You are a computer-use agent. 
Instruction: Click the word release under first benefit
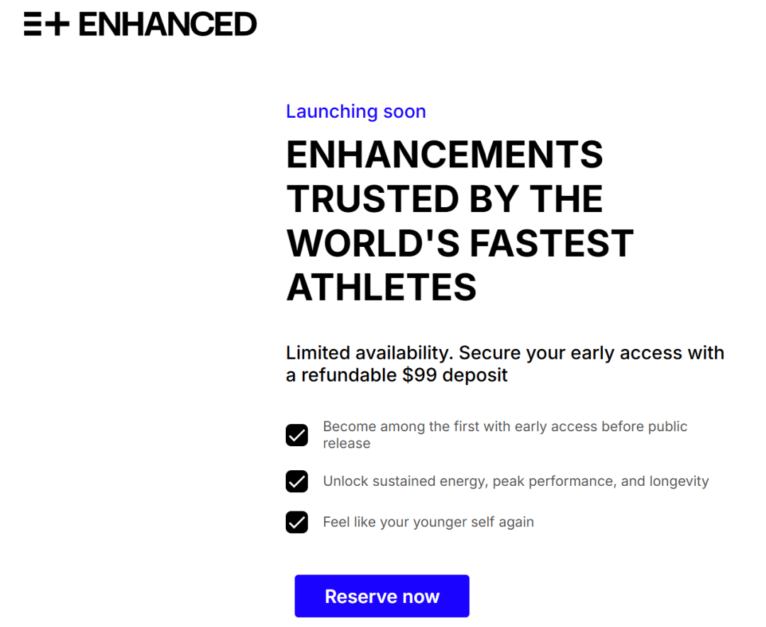347,444
